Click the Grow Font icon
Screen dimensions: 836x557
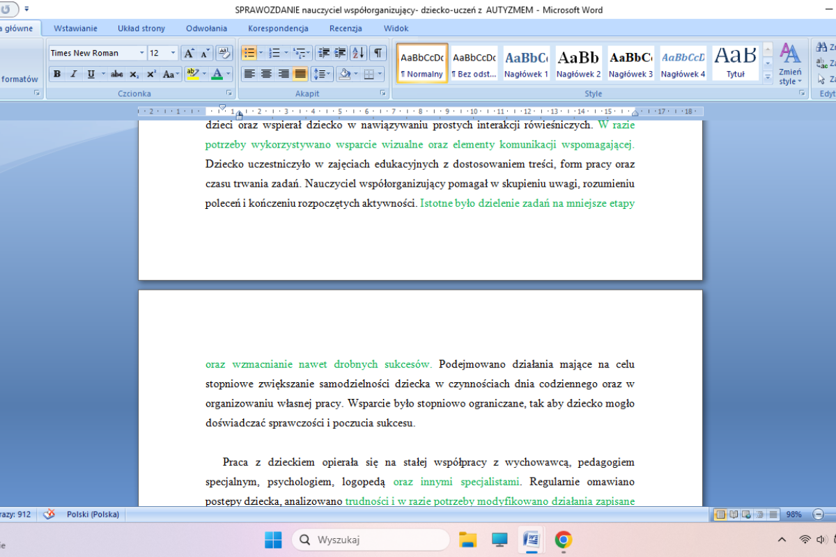click(x=189, y=53)
